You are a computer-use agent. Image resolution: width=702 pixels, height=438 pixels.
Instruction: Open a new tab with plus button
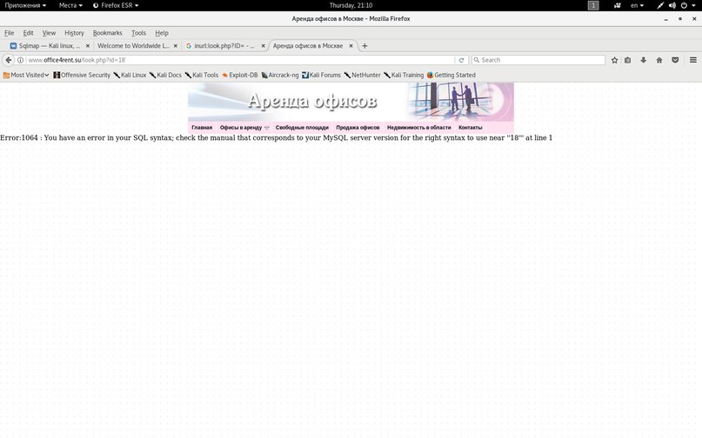(x=364, y=45)
